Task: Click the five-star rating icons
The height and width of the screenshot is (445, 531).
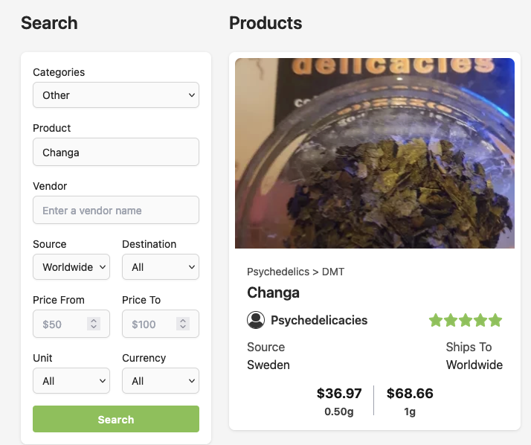Action: 466,321
